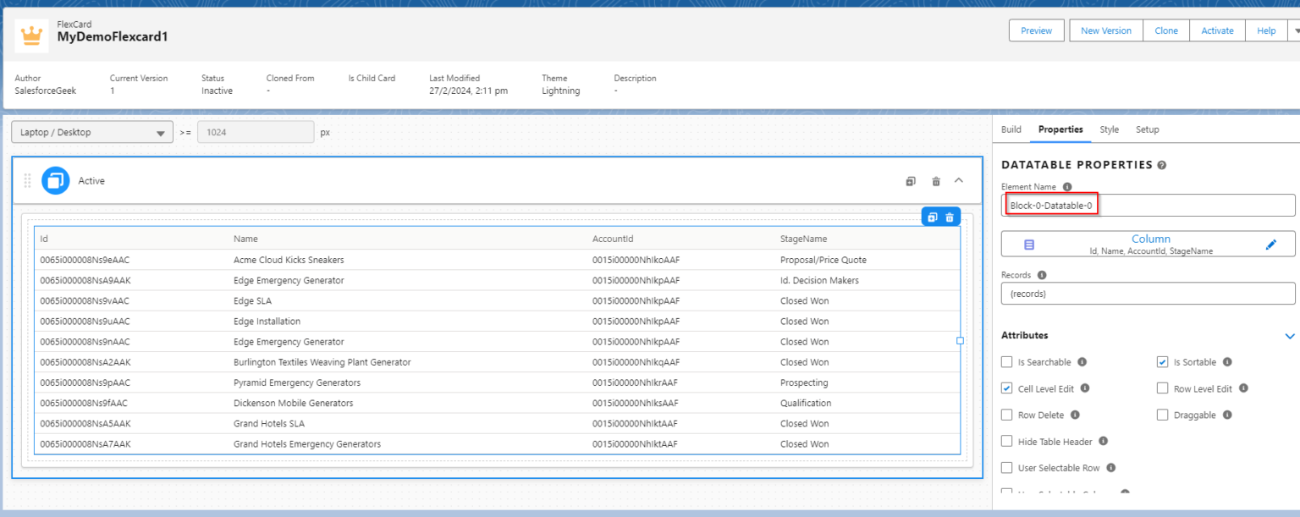Switch to the Build tab
Image resolution: width=1300 pixels, height=517 pixels.
pos(1011,129)
